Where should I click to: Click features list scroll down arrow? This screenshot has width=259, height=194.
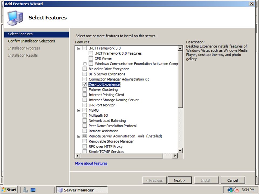click(x=180, y=150)
